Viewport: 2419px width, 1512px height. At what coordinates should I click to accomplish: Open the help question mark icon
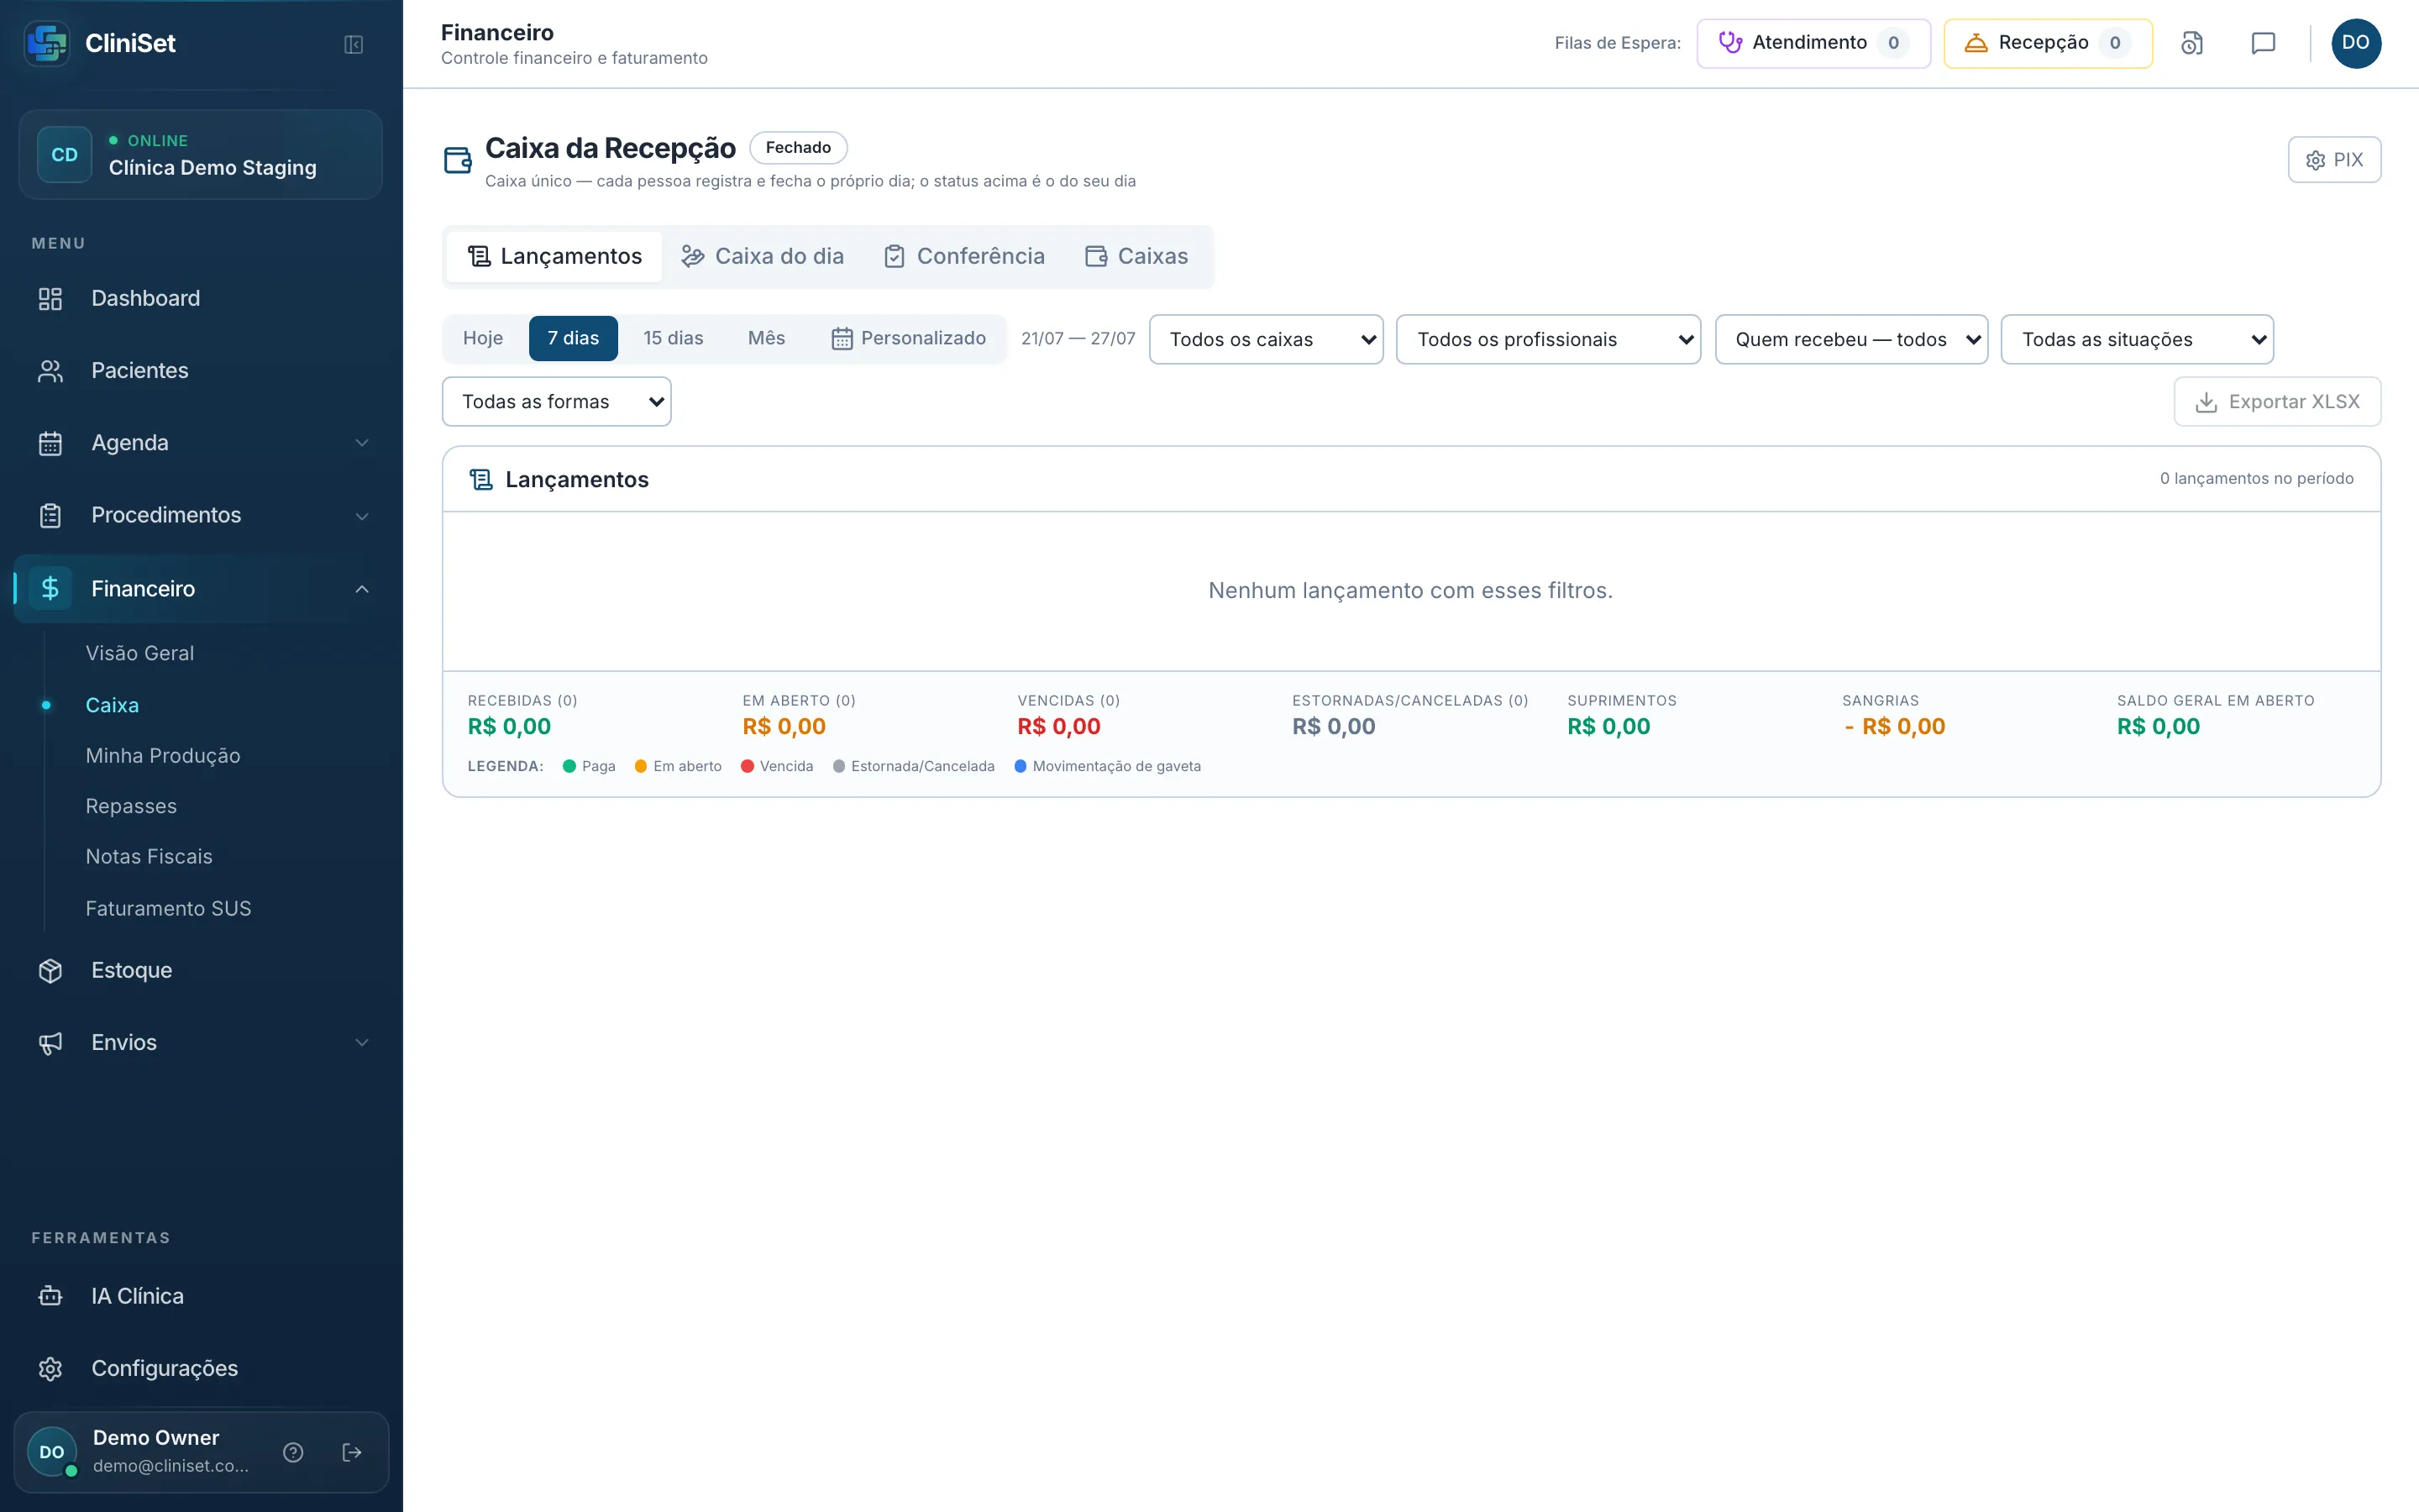[x=293, y=1452]
